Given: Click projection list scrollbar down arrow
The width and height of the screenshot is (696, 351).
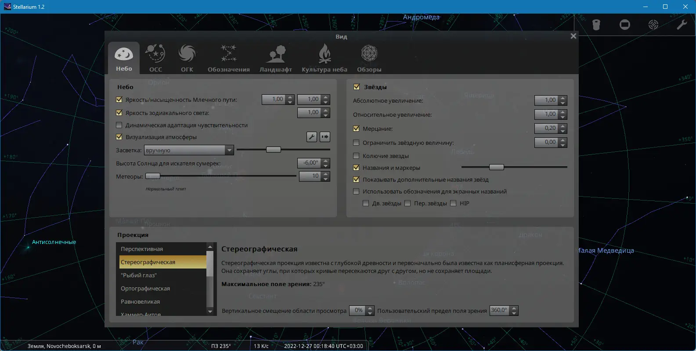Looking at the screenshot, I should click(209, 312).
